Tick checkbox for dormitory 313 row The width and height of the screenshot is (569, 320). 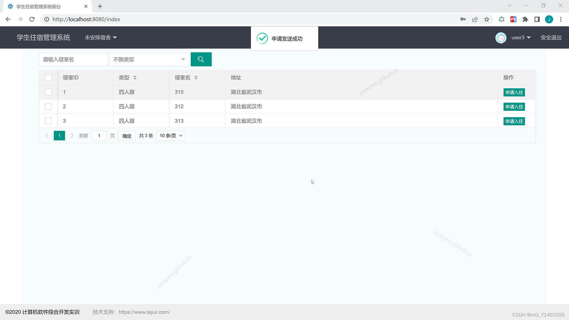pos(48,121)
